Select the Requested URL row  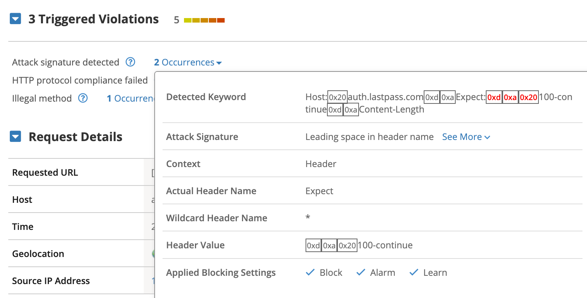coord(45,173)
